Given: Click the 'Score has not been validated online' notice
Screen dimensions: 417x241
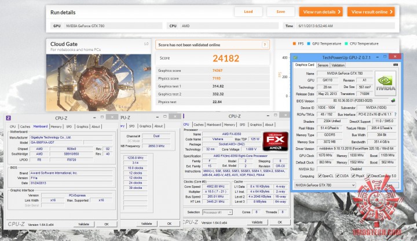Looking at the screenshot, I should tap(212, 45).
